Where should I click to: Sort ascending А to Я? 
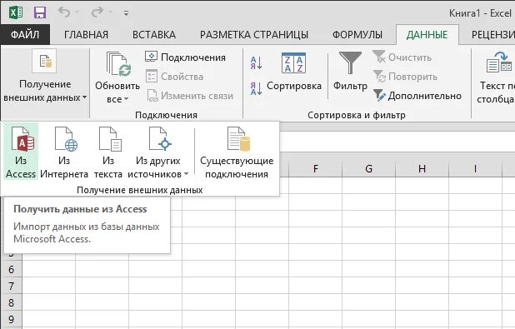tap(256, 62)
